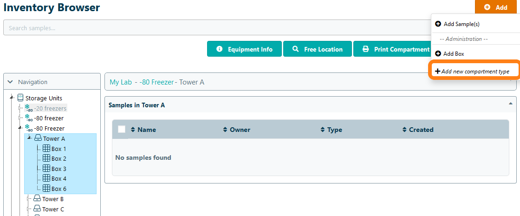Open the My Lab breadcrumb link
520x216 pixels.
[x=121, y=82]
